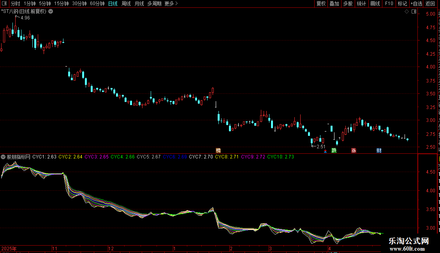Viewport: 440px width, 253px height.
Task: Select the 日线 daily chart tab
Action: tap(113, 4)
